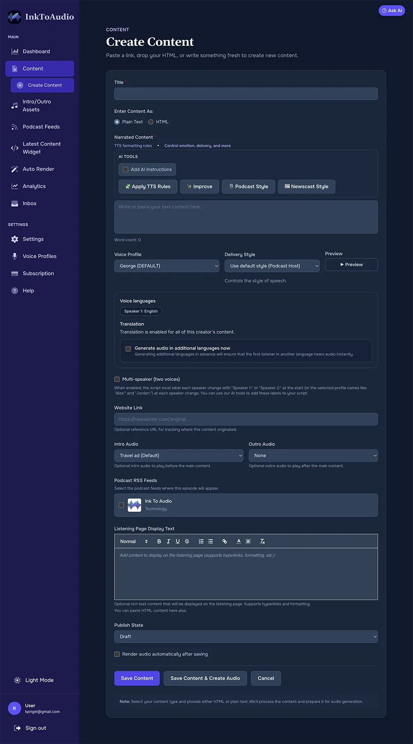Enable generate audio in additional languages
413x744 pixels.
(128, 349)
